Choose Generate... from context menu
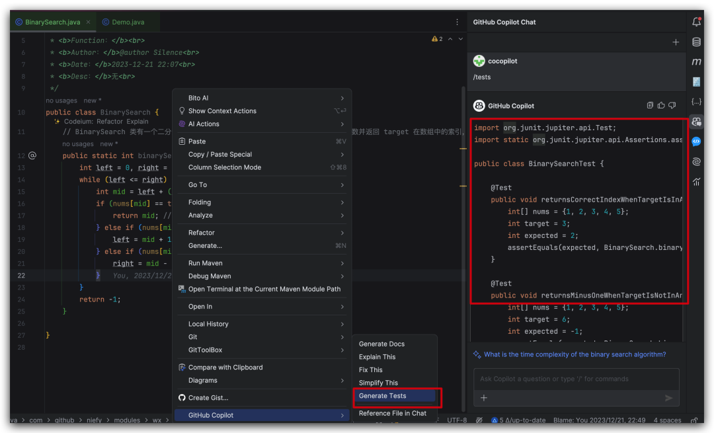 click(x=262, y=246)
